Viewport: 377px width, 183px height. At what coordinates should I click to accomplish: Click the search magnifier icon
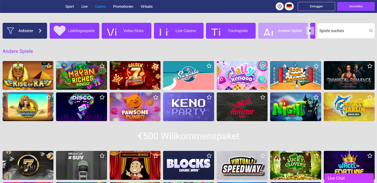point(371,31)
